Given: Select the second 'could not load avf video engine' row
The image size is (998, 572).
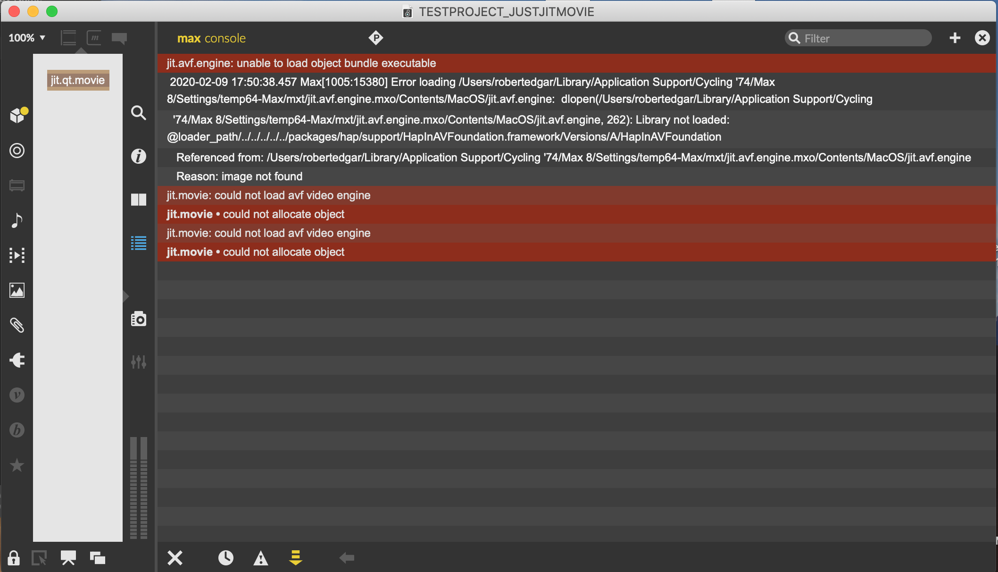Looking at the screenshot, I should click(x=576, y=233).
